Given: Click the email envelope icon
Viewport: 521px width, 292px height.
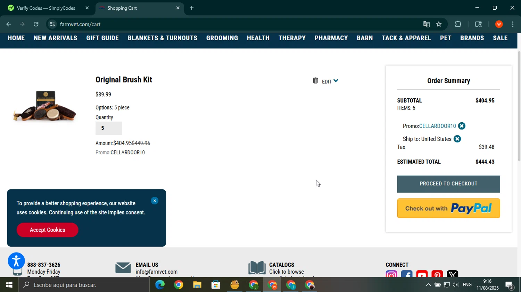Looking at the screenshot, I should click(123, 268).
